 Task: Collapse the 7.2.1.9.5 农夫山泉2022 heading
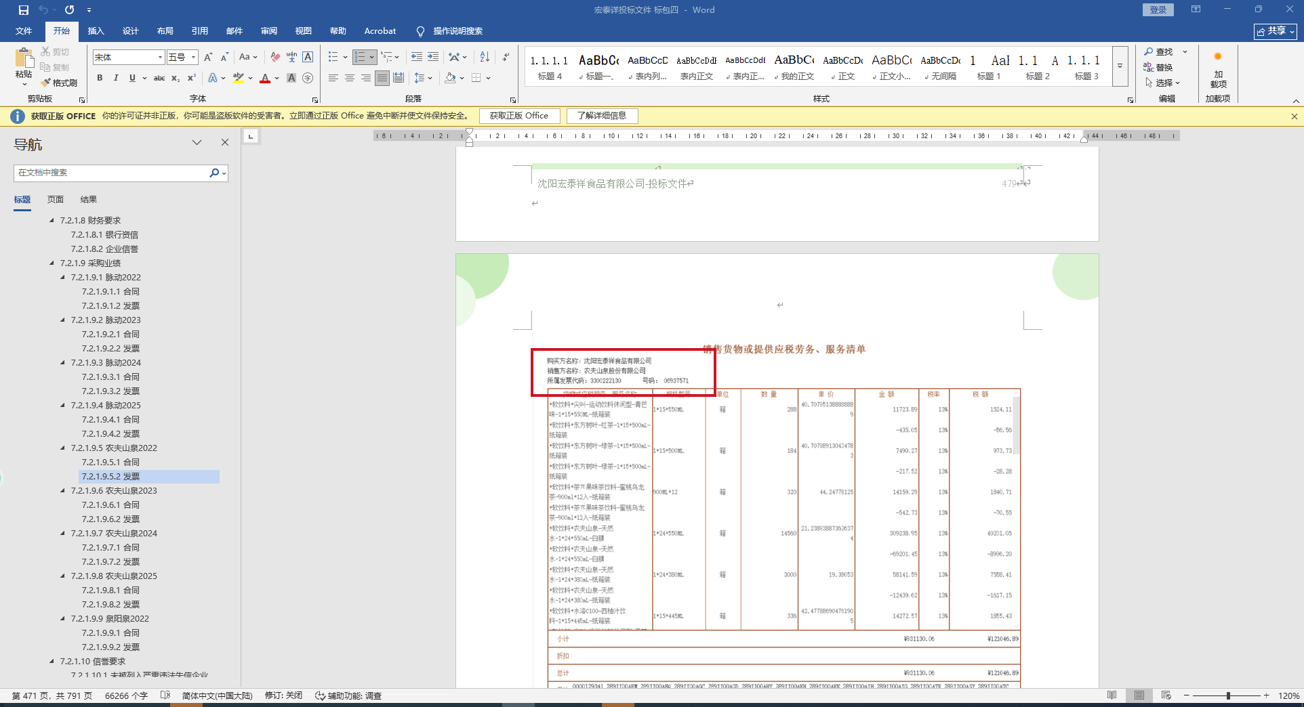pos(63,448)
